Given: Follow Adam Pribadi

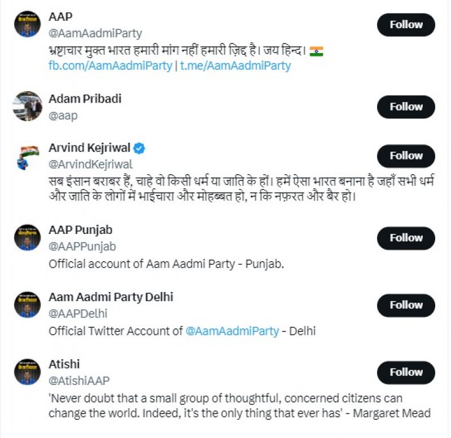Looking at the screenshot, I should click(406, 107).
